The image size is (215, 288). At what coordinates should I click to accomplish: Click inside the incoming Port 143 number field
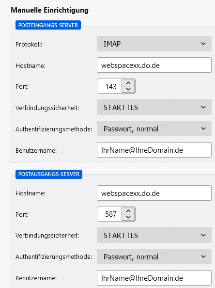[x=110, y=86]
